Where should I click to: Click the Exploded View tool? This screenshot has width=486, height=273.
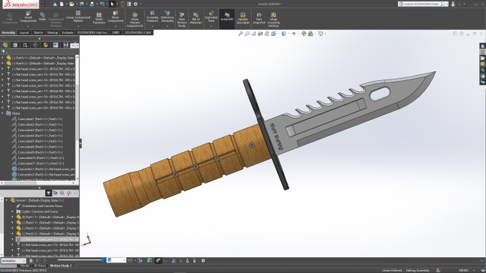click(211, 16)
